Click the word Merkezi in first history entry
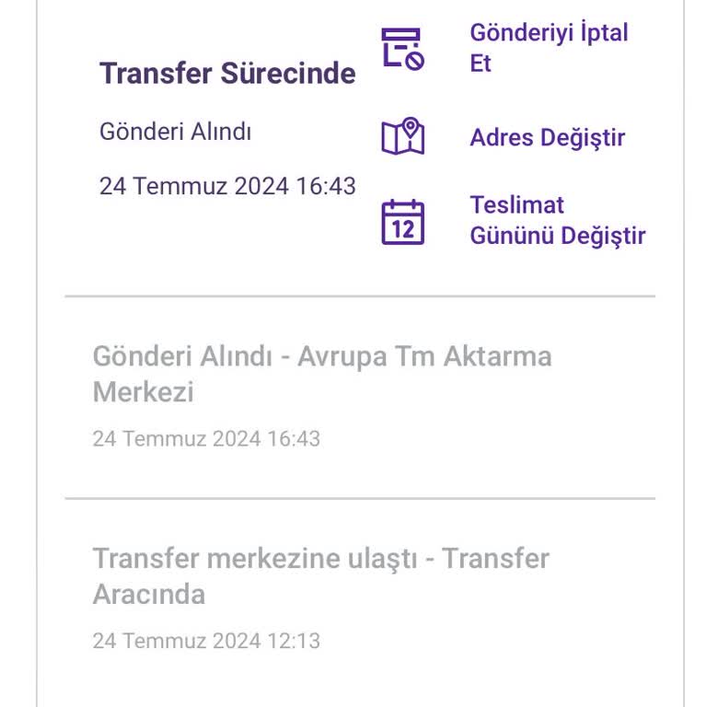Viewport: 707px width, 707px height. tap(144, 393)
